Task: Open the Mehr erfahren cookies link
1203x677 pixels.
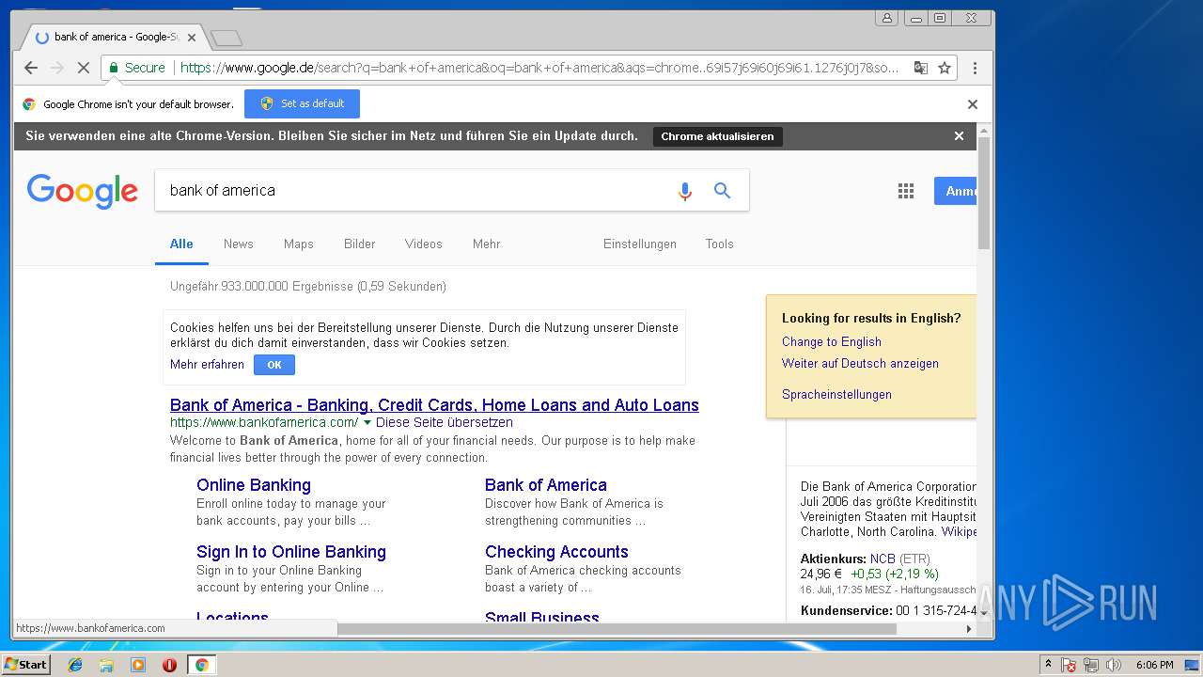Action: point(207,365)
